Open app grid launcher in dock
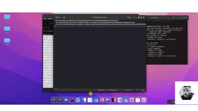 click(x=144, y=100)
